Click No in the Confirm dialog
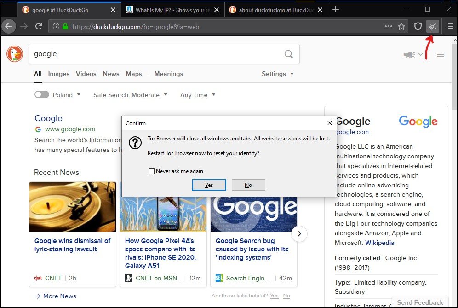This screenshot has width=458, height=308. (x=248, y=185)
